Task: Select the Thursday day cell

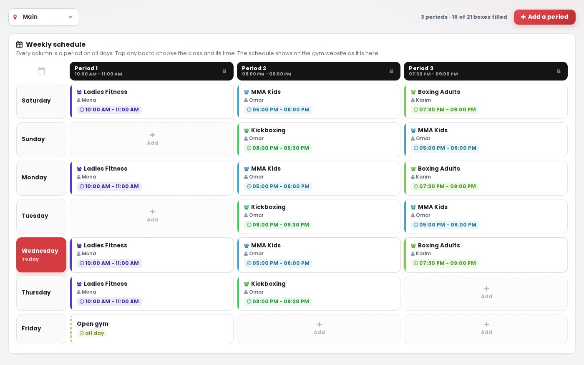Action: [x=41, y=293]
